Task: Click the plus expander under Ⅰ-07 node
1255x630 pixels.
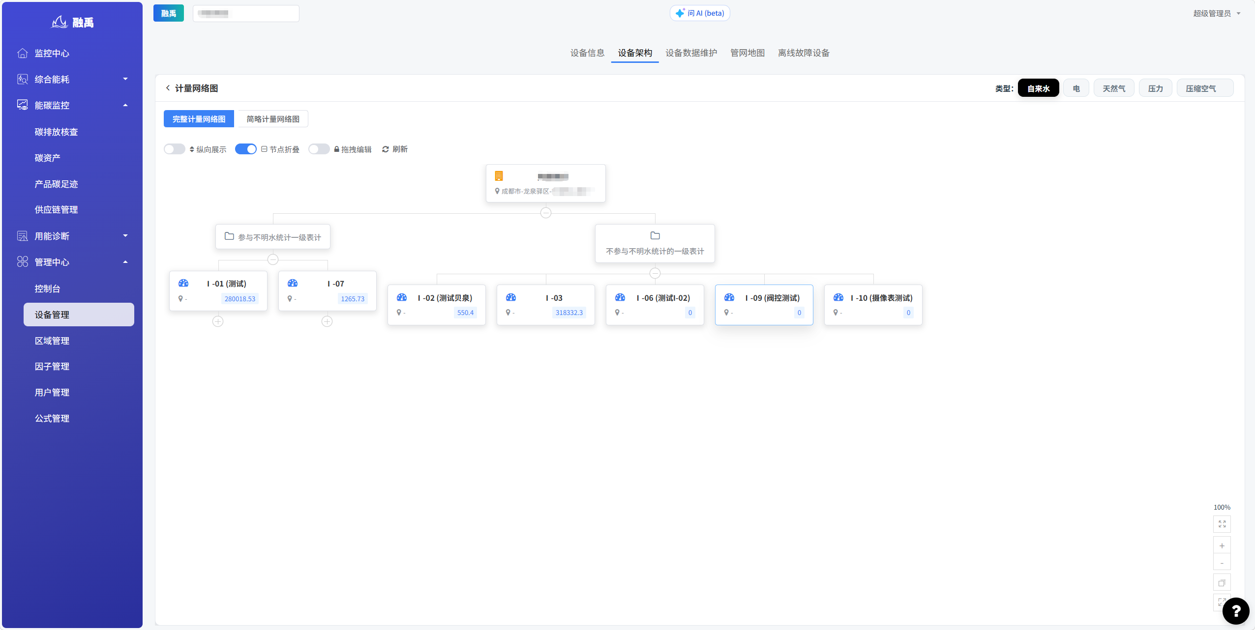Action: 327,321
